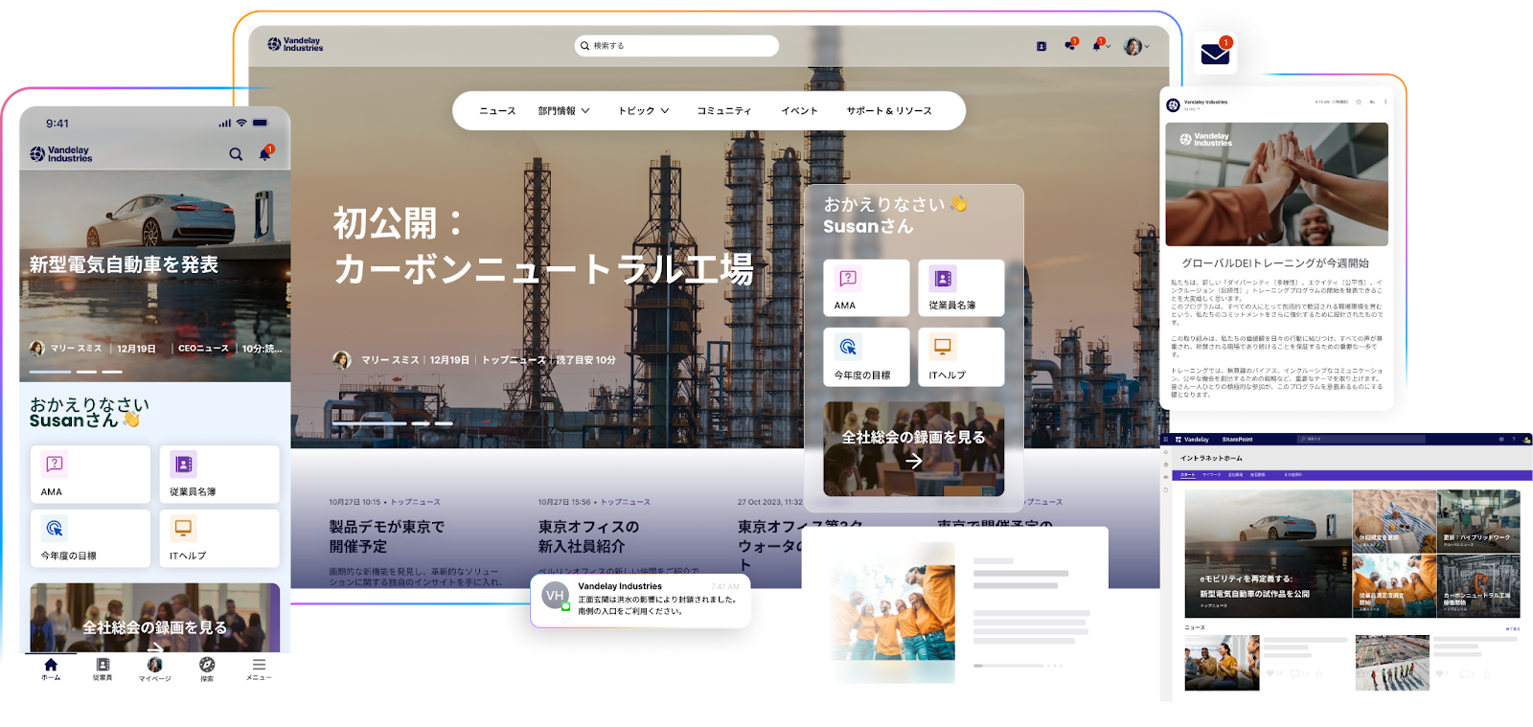Viewport: 1533px width, 727px height.
Task: Select イベント in the desktop navigation bar
Action: coord(799,111)
